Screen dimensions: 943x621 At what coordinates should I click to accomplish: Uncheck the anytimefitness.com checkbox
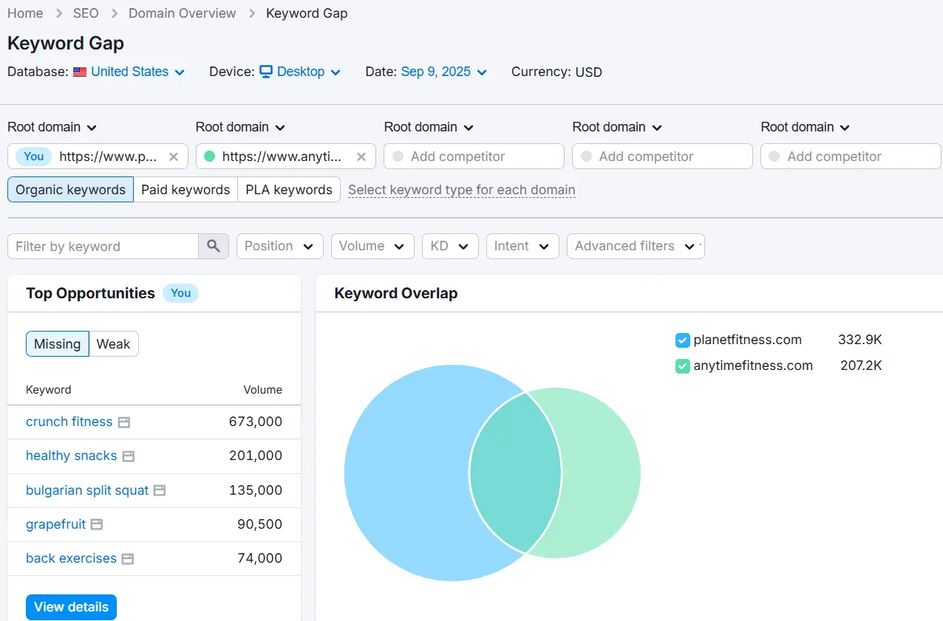coord(682,366)
